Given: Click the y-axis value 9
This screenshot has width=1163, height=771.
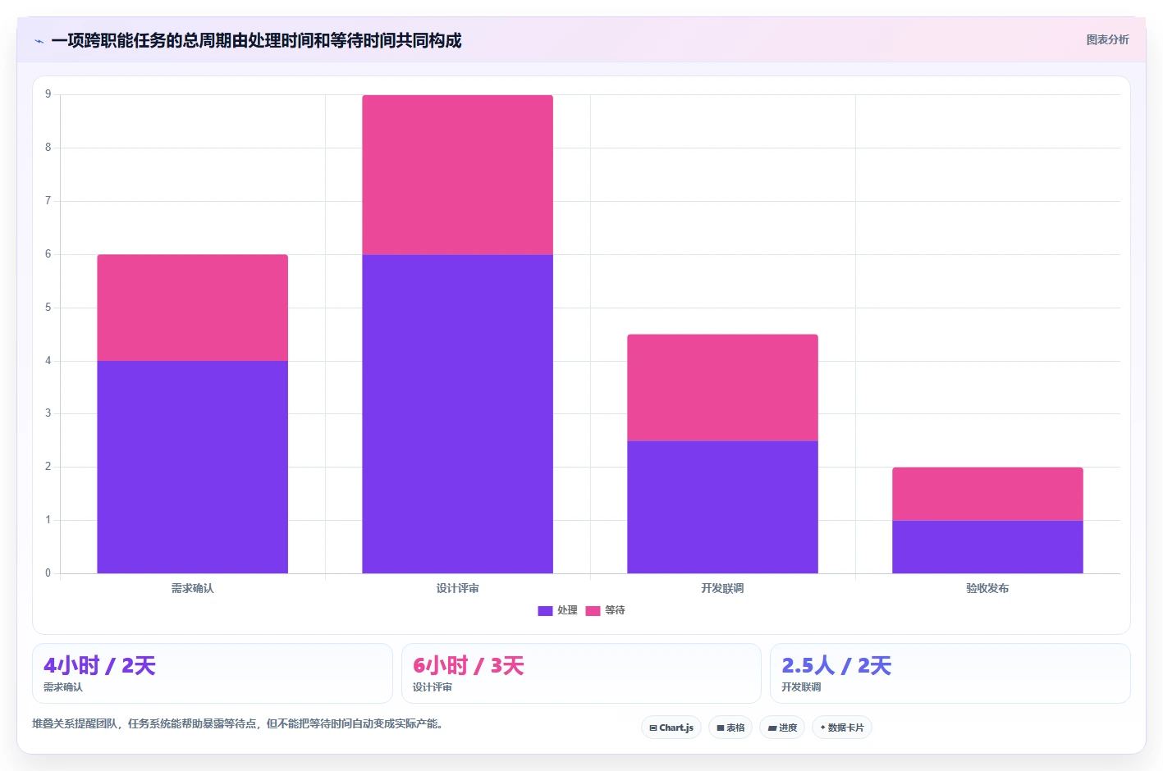Looking at the screenshot, I should click(48, 94).
